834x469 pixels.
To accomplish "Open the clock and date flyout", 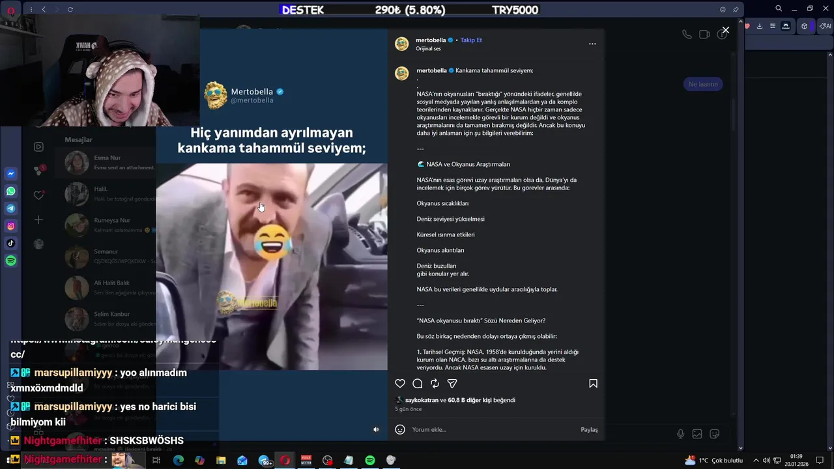I will click(798, 460).
